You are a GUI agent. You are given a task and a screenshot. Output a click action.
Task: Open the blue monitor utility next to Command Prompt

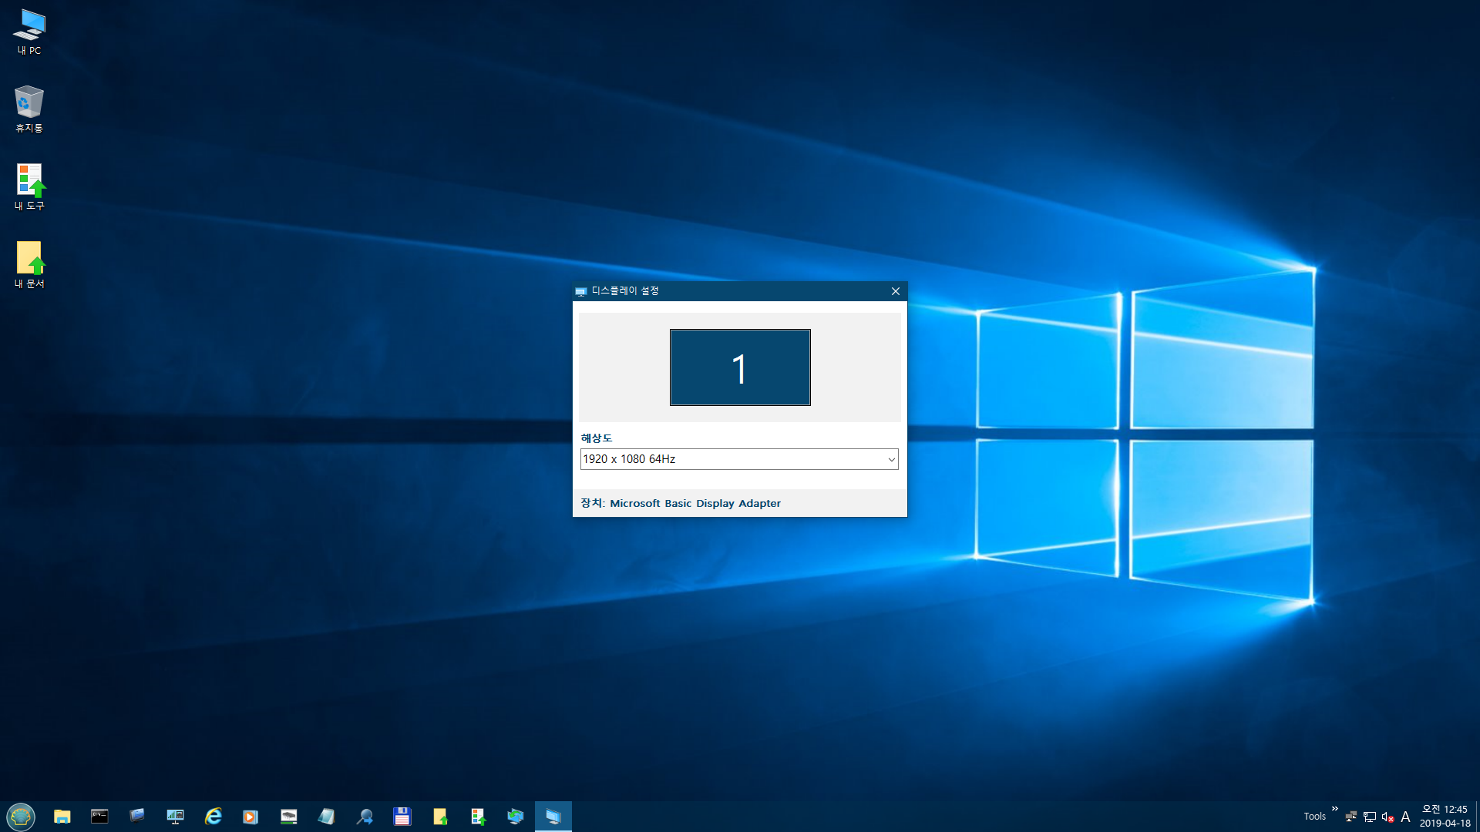click(x=137, y=817)
